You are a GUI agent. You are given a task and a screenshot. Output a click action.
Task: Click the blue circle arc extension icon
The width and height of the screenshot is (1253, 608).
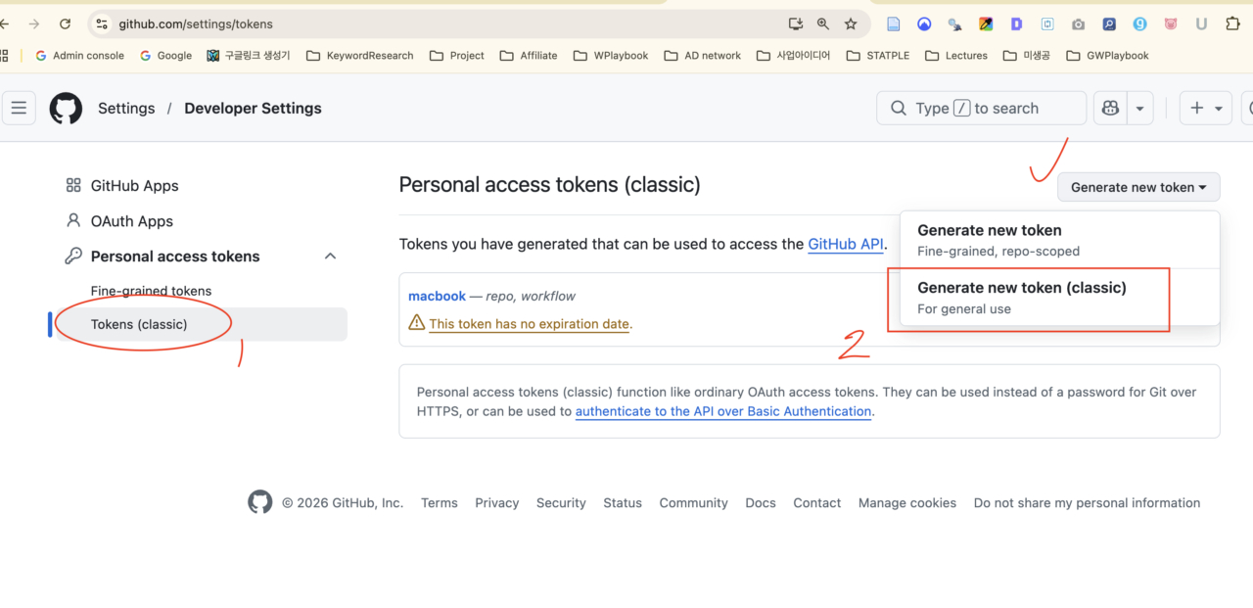pos(924,23)
